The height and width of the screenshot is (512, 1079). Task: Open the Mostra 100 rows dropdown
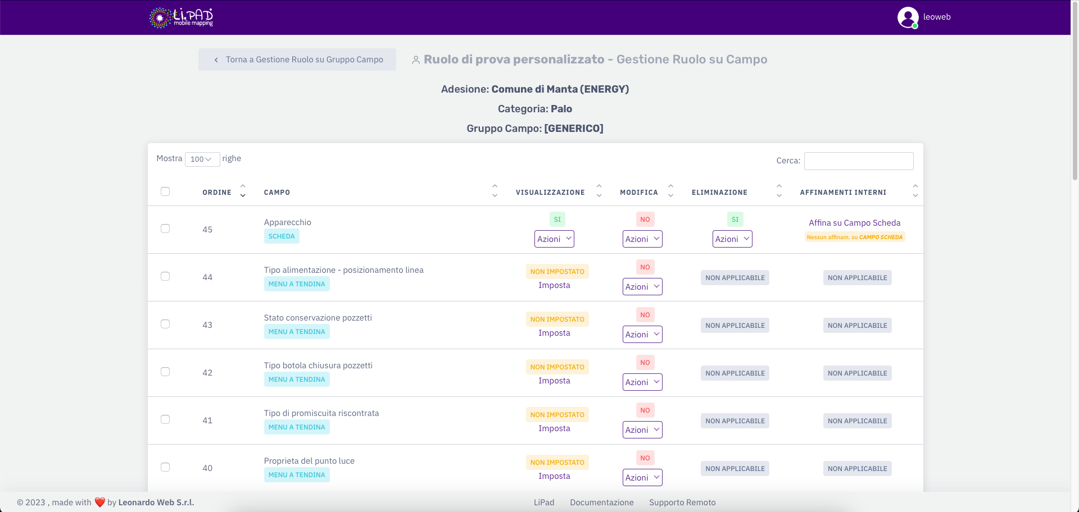point(202,159)
